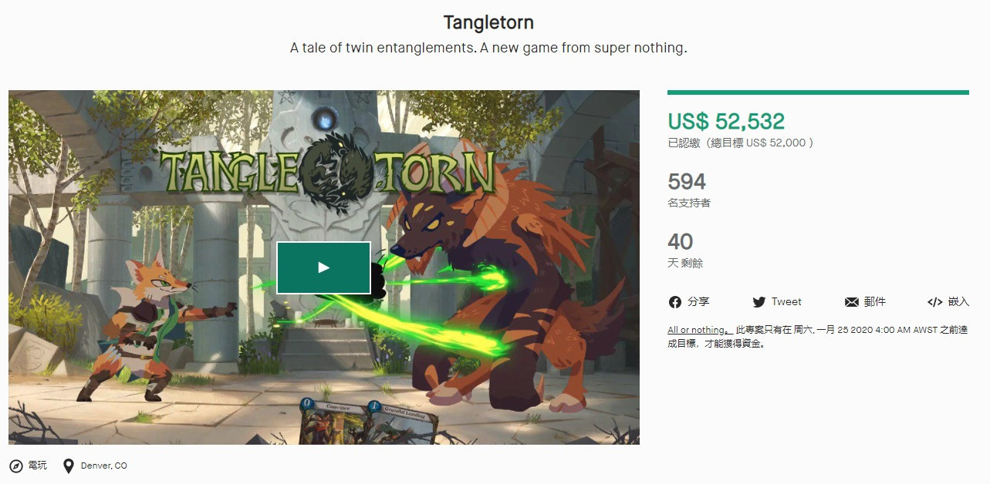Click the location pin icon
Viewport: 990px width, 484px height.
coord(69,466)
